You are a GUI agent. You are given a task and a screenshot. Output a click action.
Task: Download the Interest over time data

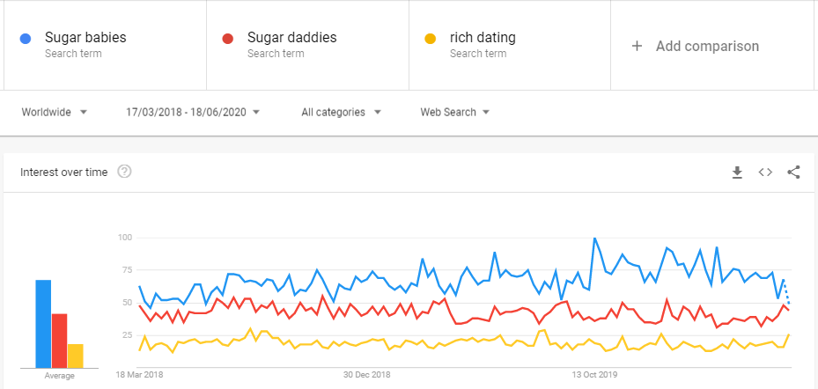pyautogui.click(x=738, y=172)
